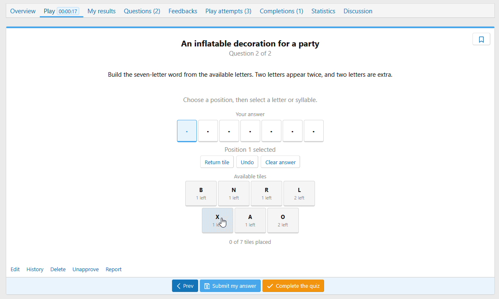Pick the letter N tile
The image size is (499, 299).
click(x=234, y=193)
